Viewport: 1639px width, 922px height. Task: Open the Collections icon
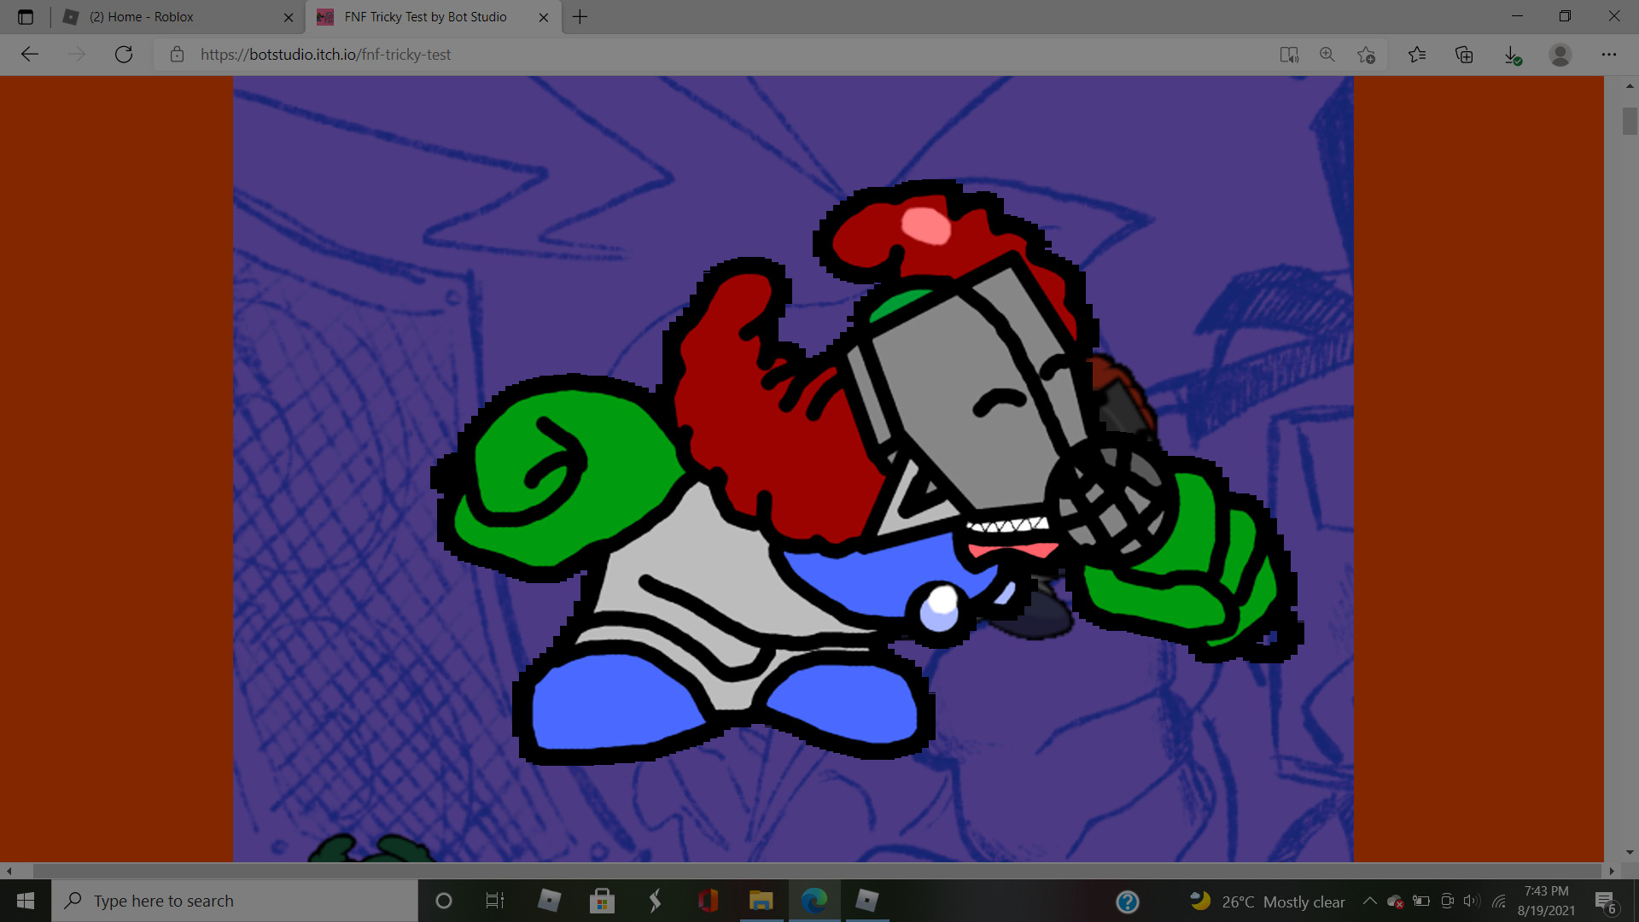(x=1464, y=55)
